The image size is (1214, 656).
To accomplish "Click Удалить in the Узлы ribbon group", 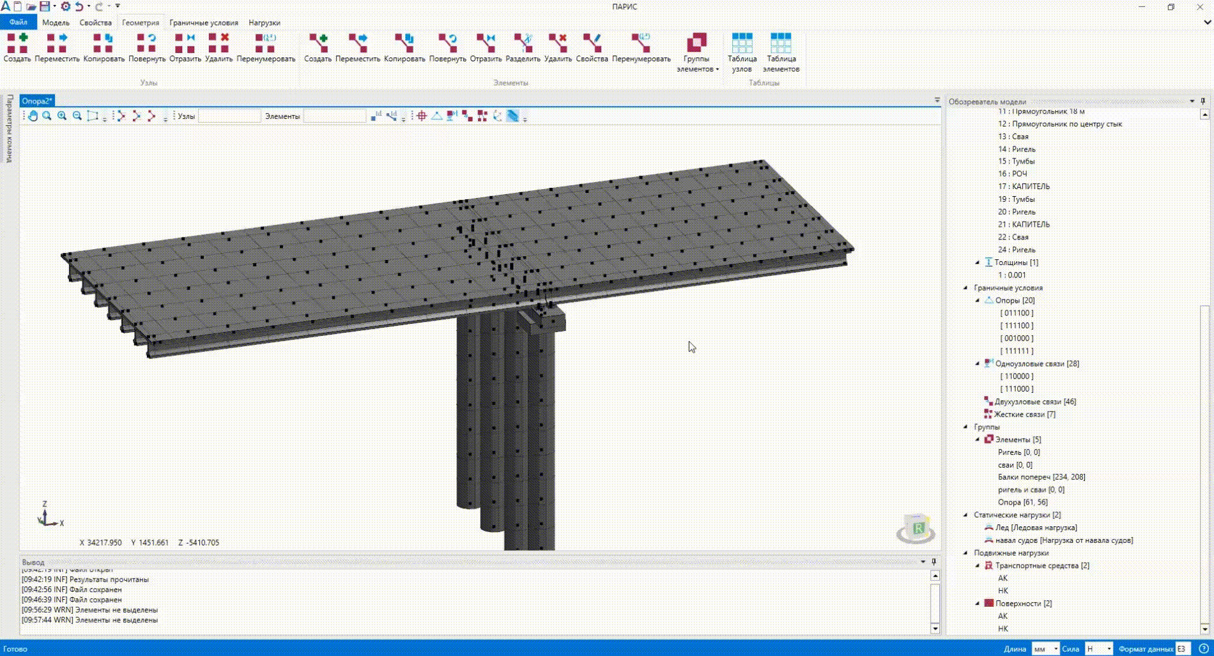I will click(x=219, y=48).
